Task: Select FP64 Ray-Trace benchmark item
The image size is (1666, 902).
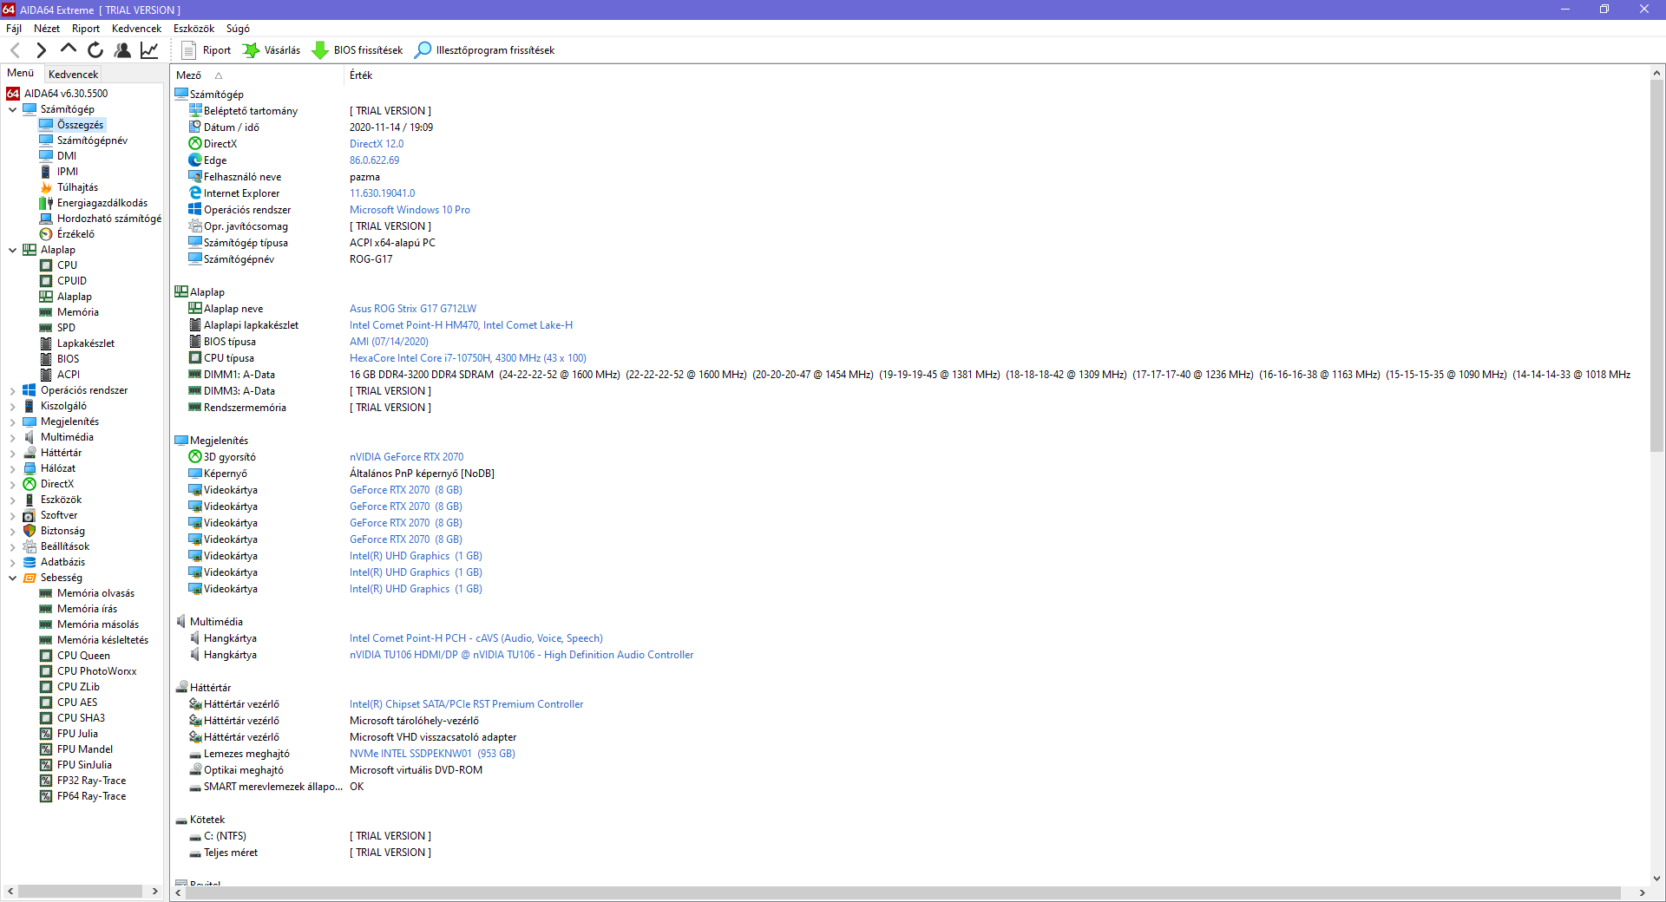Action: (91, 796)
